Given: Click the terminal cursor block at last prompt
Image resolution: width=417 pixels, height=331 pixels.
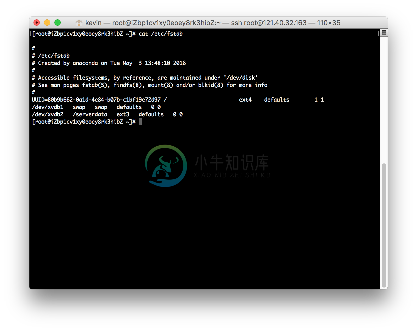Looking at the screenshot, I should [140, 122].
